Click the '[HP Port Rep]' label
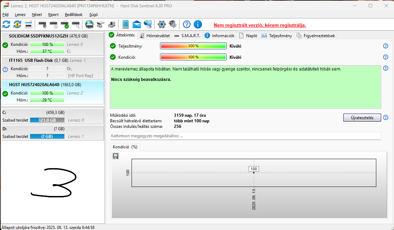The width and height of the screenshot is (394, 230). coord(81,76)
